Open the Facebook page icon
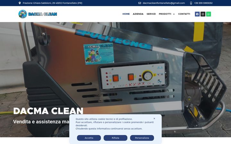This screenshot has height=144, width=231. click(197, 14)
